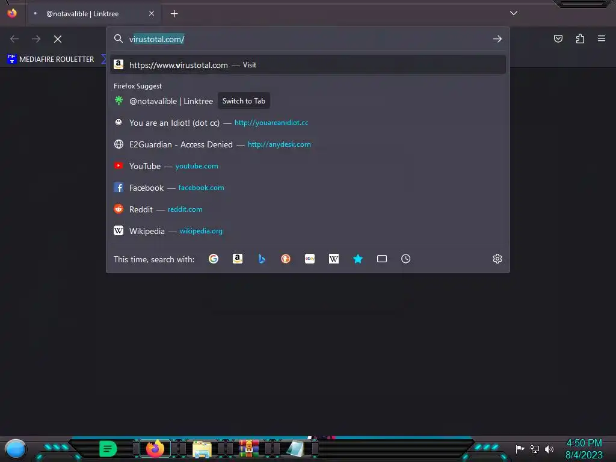
Task: Stop loading the page
Action: tap(58, 39)
